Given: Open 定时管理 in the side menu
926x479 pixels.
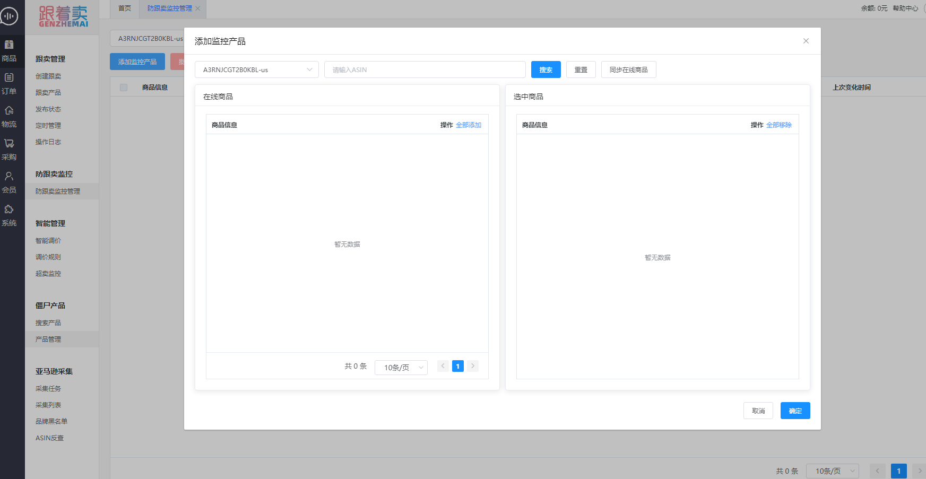Looking at the screenshot, I should tap(48, 126).
